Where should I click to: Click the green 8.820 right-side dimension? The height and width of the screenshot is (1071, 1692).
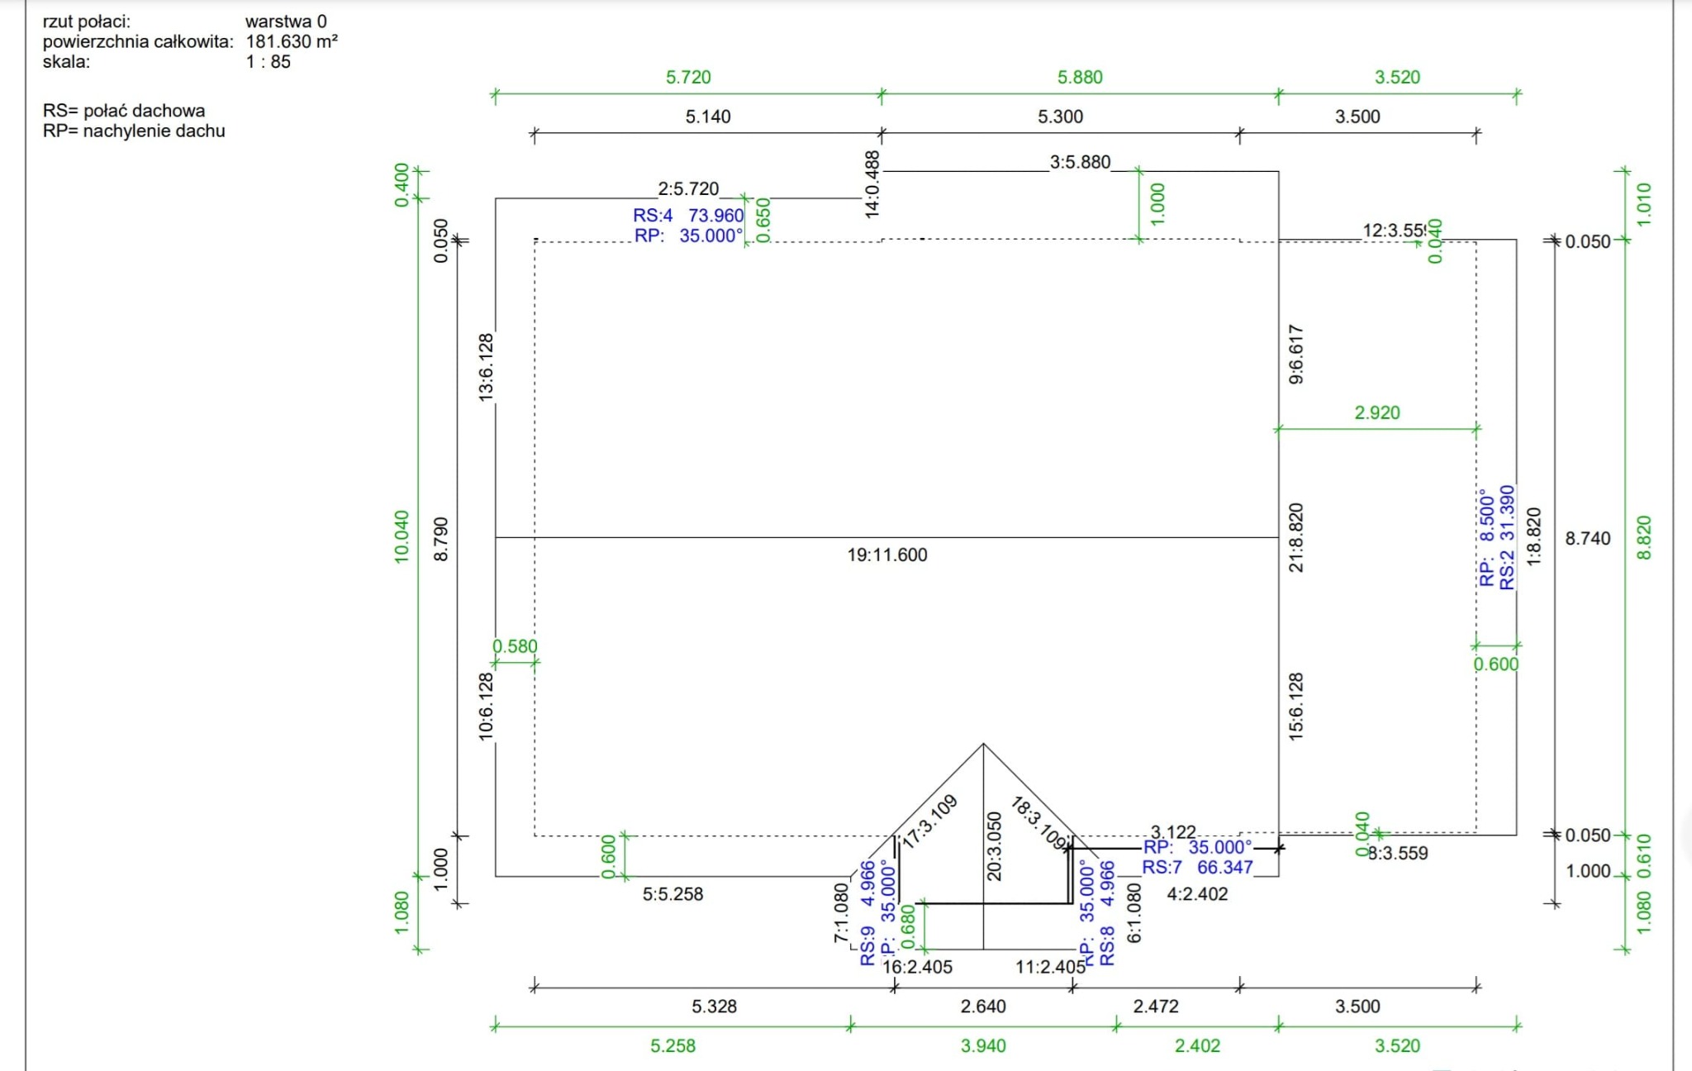[x=1644, y=537]
